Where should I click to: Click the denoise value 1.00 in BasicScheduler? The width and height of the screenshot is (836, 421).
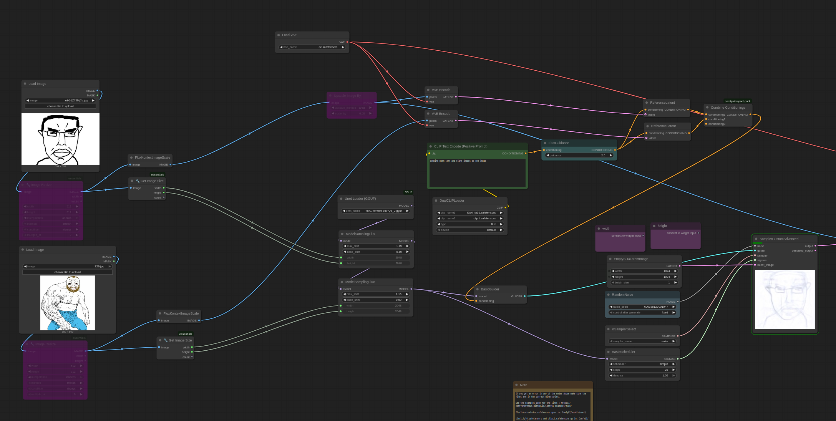pos(665,376)
